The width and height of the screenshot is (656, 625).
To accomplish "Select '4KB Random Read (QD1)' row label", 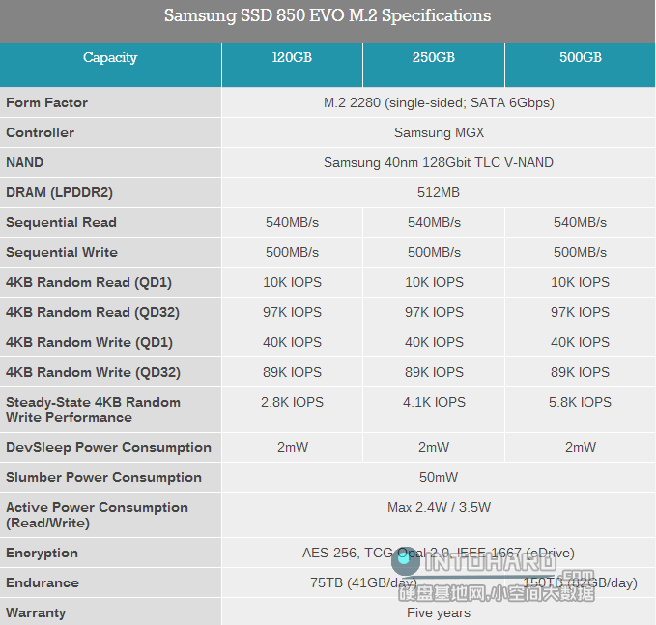I will pyautogui.click(x=89, y=282).
